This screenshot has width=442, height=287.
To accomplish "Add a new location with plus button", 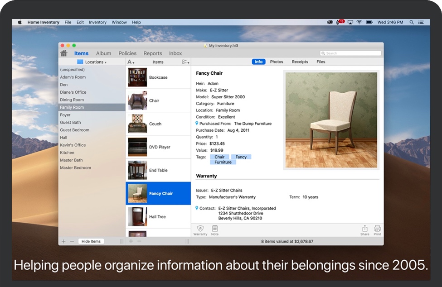I will (63, 241).
